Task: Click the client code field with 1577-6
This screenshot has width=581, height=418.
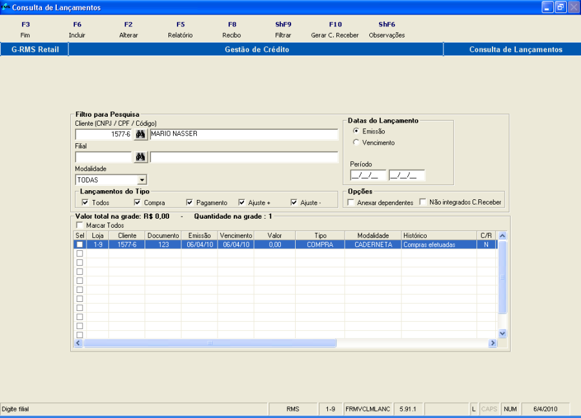Action: (x=103, y=134)
